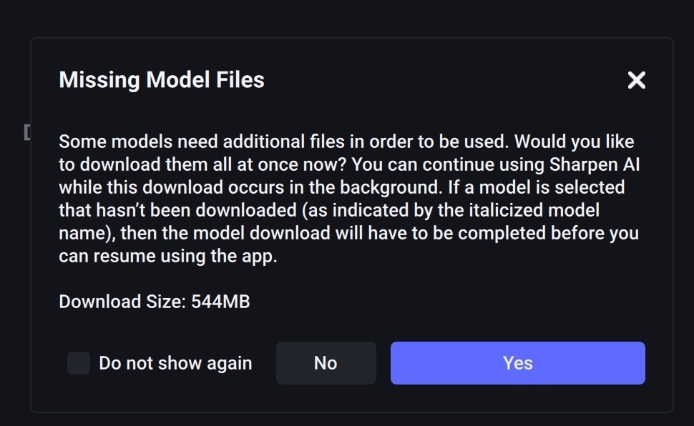
Task: Click the "Missing Model Files" dialog title
Action: coord(162,80)
